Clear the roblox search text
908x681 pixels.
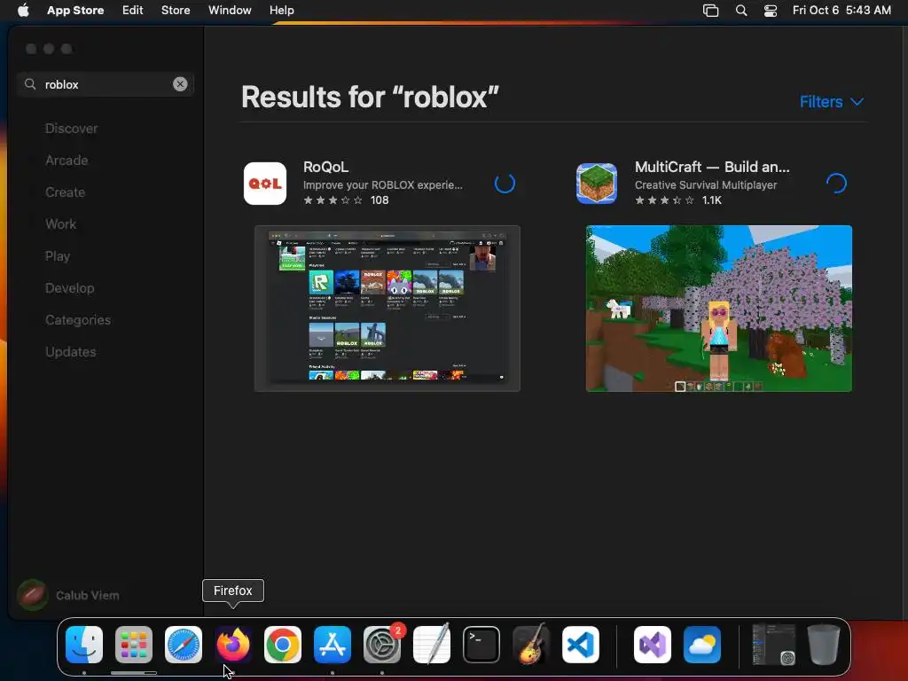[180, 84]
